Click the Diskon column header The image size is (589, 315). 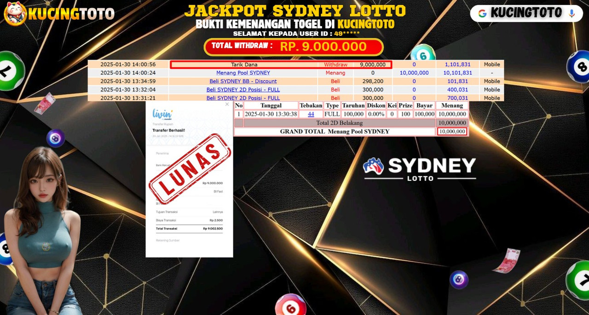376,106
